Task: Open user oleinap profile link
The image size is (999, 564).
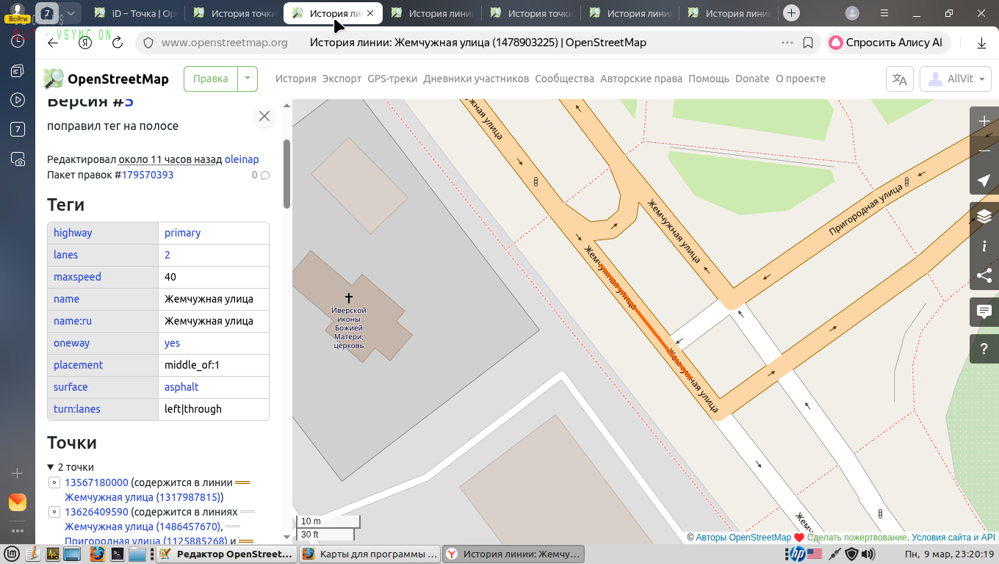Action: [242, 159]
